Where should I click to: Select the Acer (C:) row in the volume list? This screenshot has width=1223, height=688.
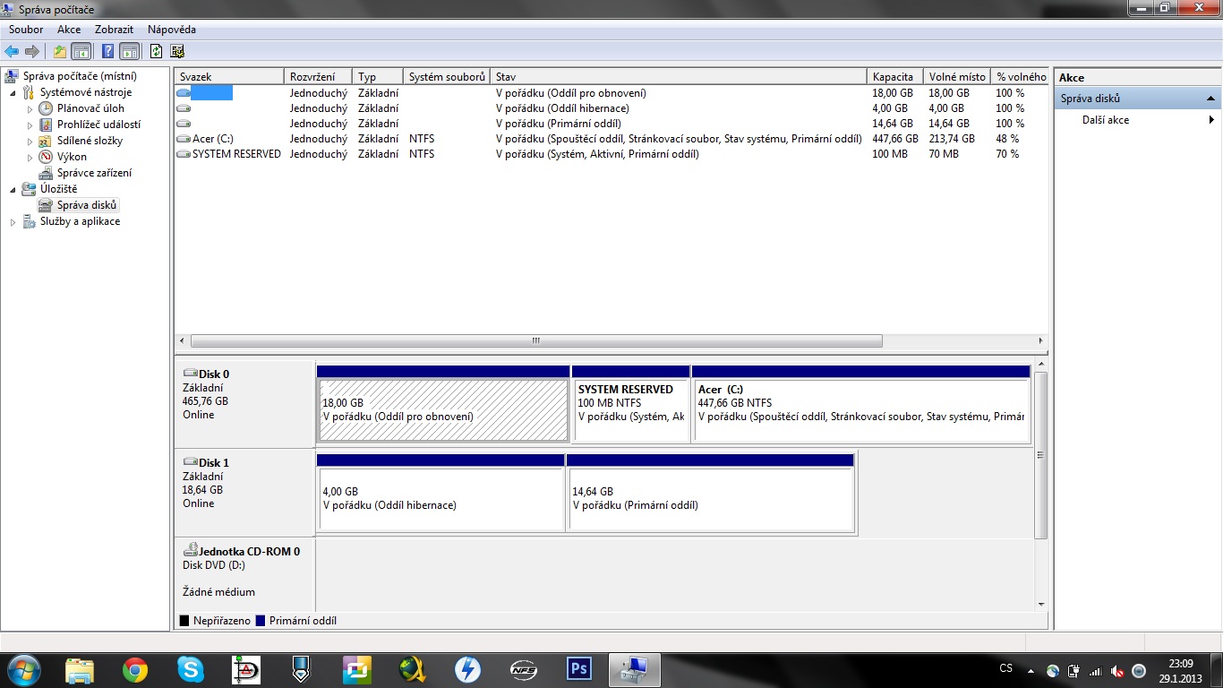pyautogui.click(x=213, y=139)
